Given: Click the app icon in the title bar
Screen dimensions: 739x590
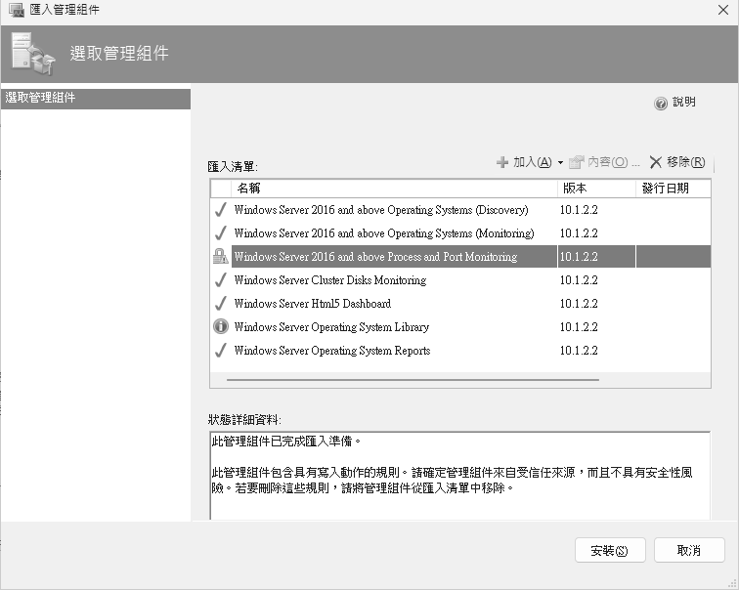Looking at the screenshot, I should 16,10.
